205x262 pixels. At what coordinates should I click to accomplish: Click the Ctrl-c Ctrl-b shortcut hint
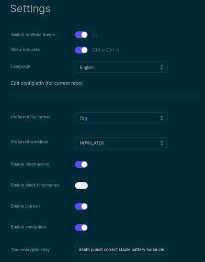click(x=106, y=50)
